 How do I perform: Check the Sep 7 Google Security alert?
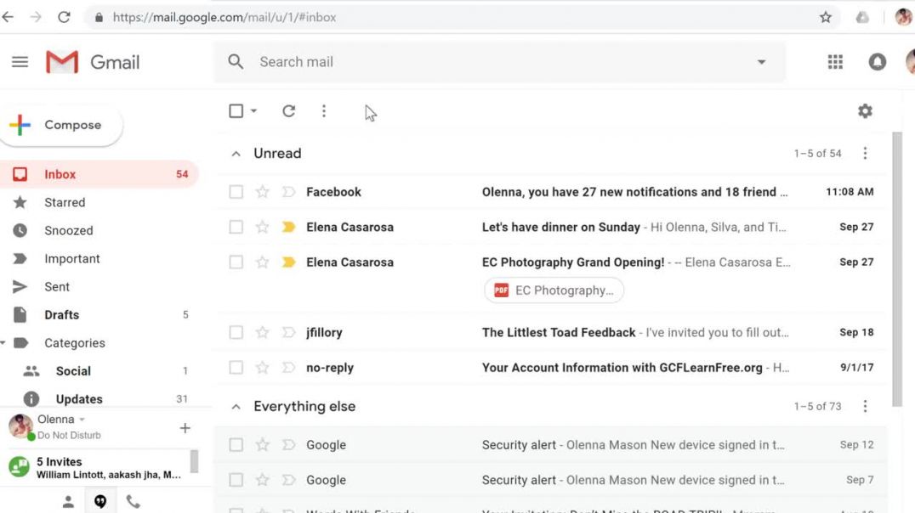pyautogui.click(x=236, y=480)
